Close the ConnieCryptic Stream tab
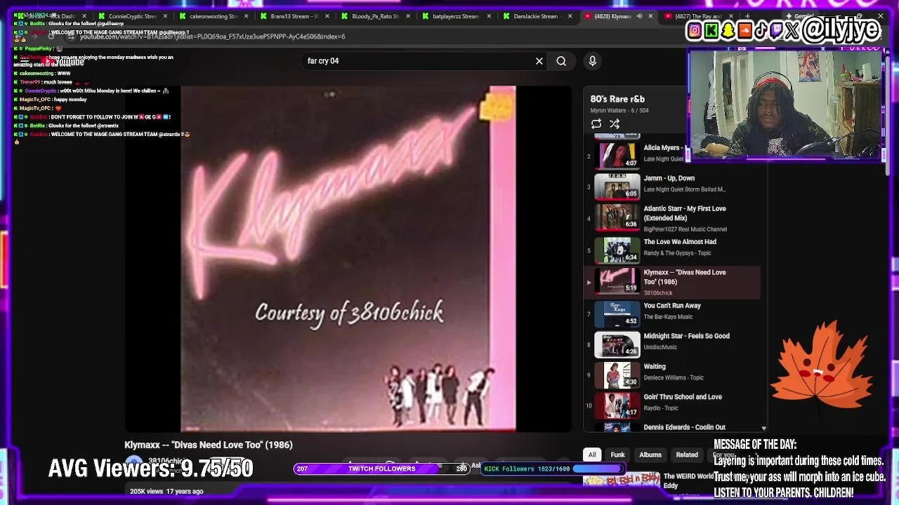 coord(164,16)
